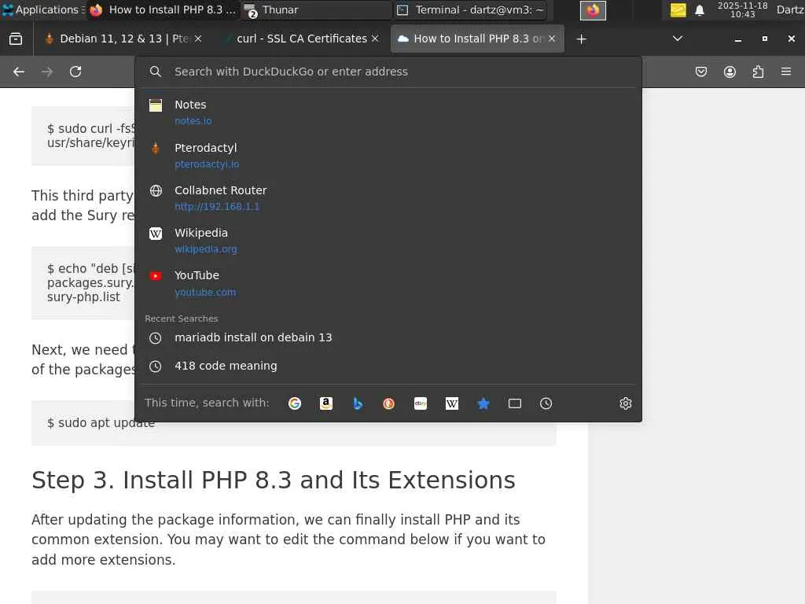Save page to Pocket icon
Screen dimensions: 805x604
tap(701, 72)
